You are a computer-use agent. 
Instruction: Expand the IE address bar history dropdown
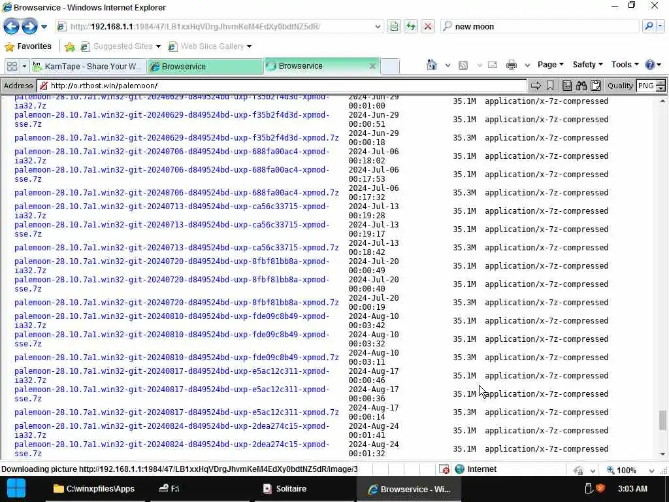tap(378, 26)
